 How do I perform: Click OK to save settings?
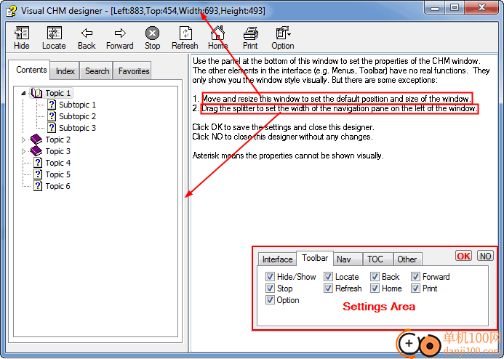[x=463, y=256]
